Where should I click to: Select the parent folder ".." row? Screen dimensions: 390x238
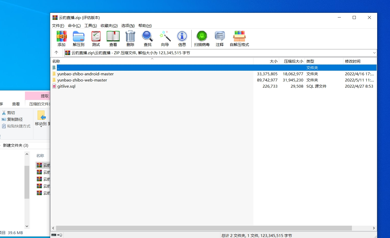(x=214, y=68)
